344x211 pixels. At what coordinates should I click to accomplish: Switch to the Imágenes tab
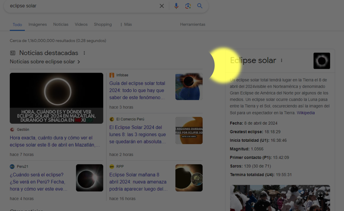38,25
